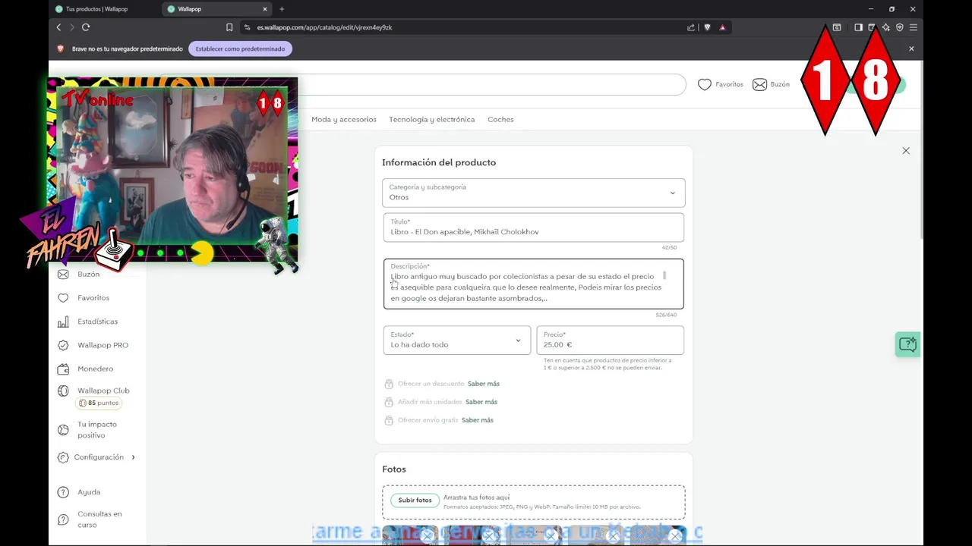Click into the Título input field
Screen dimensions: 972x546
533,227
